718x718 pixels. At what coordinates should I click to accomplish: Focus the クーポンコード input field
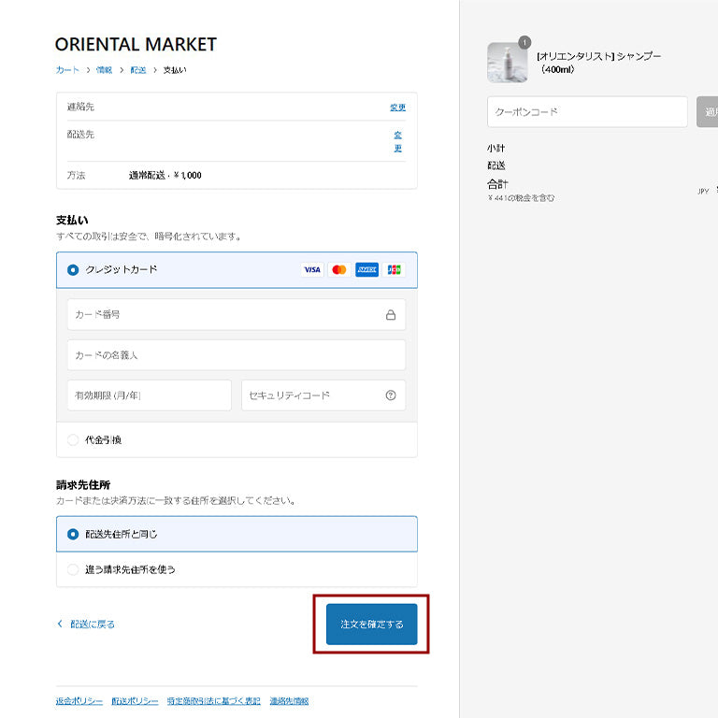pyautogui.click(x=587, y=112)
